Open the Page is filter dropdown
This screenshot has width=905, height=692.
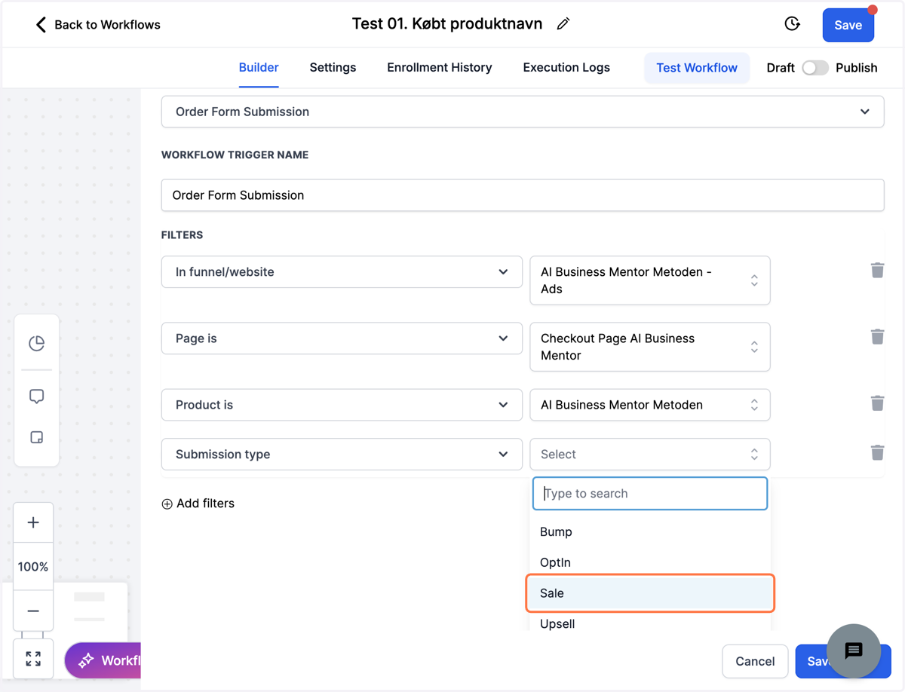tap(342, 338)
